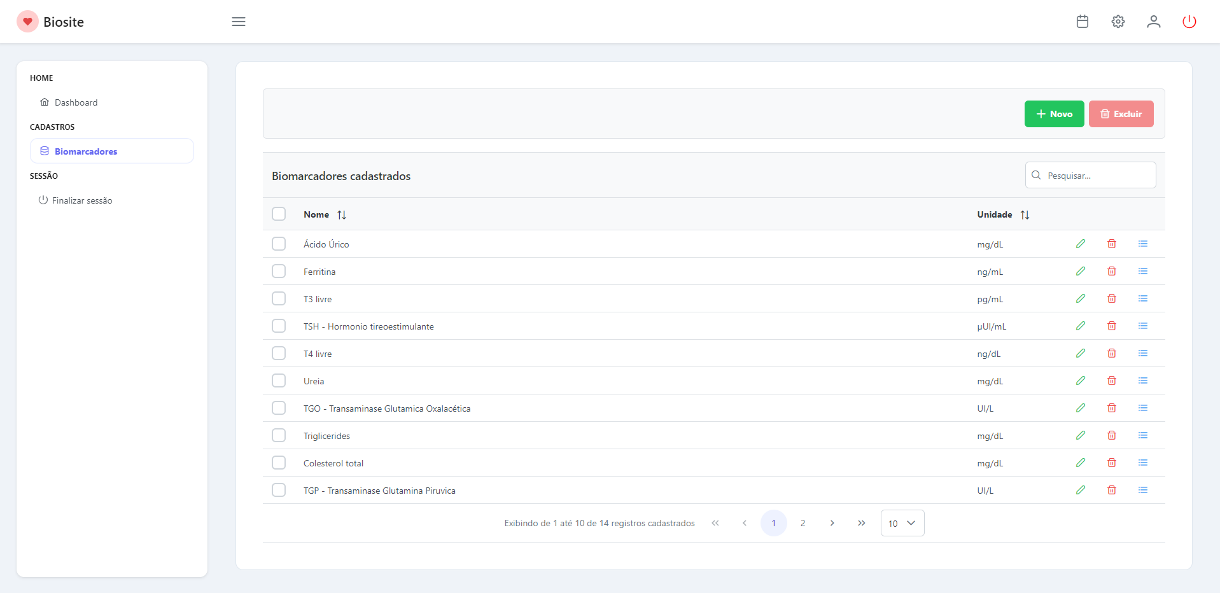This screenshot has width=1220, height=593.
Task: Open the records-per-page dropdown showing 10
Action: click(902, 522)
